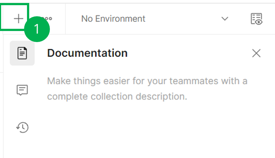
Task: Click the Documentation heading
Action: (87, 53)
